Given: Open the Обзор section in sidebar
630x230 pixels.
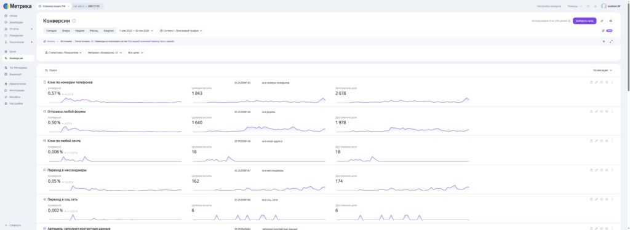Looking at the screenshot, I should [x=14, y=15].
